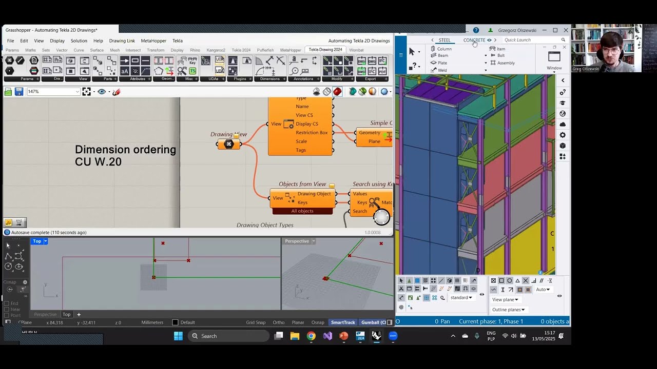Open the Tekla hamburger menu icon
This screenshot has height=369, width=657.
(401, 55)
